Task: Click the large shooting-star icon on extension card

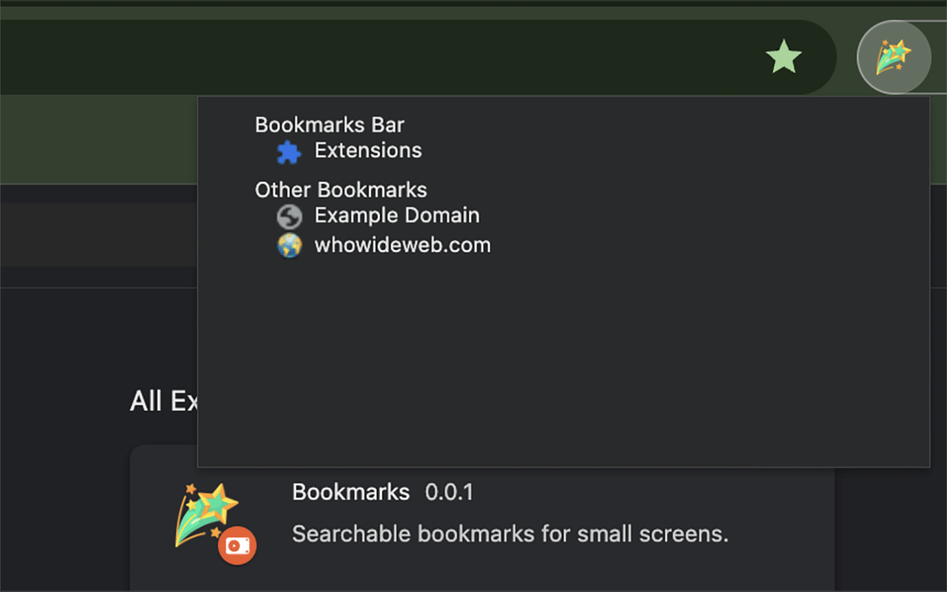Action: coord(206,514)
